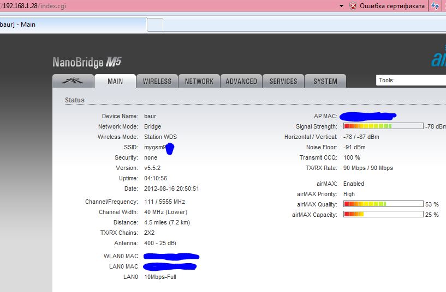Image resolution: width=446 pixels, height=292 pixels.
Task: Select the browser tab titled Main
Action: pos(73,25)
